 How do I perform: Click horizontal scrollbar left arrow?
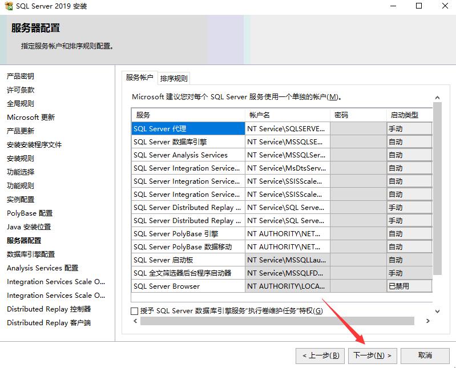click(x=135, y=321)
